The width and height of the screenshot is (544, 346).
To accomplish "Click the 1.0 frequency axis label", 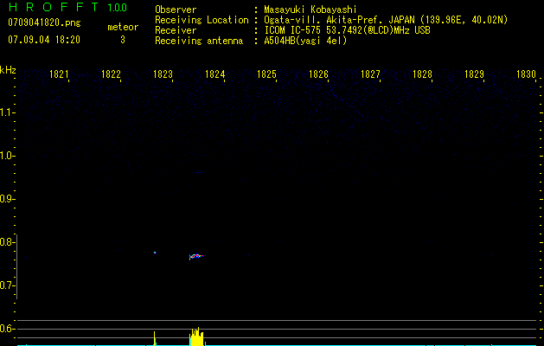I will 6,156.
